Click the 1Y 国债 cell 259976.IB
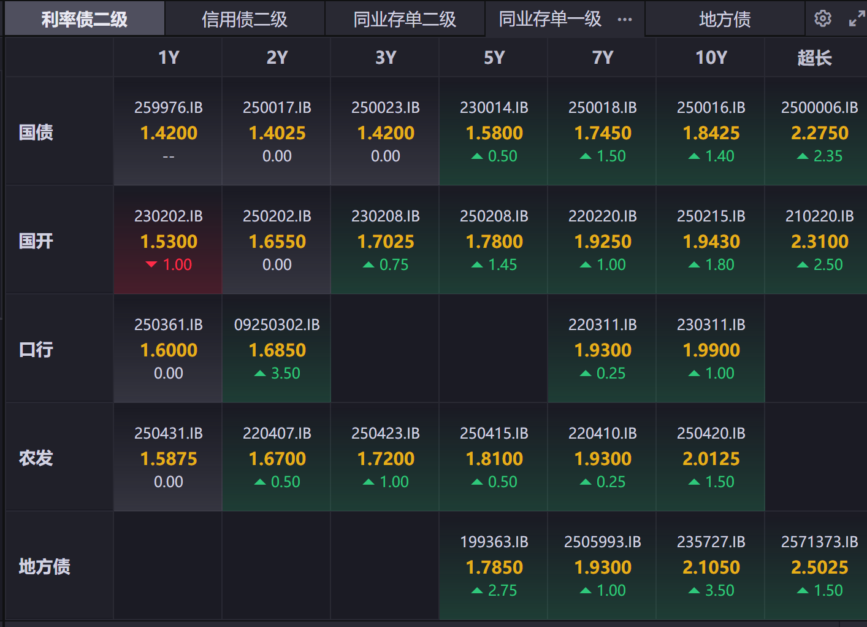The height and width of the screenshot is (627, 867). [169, 131]
